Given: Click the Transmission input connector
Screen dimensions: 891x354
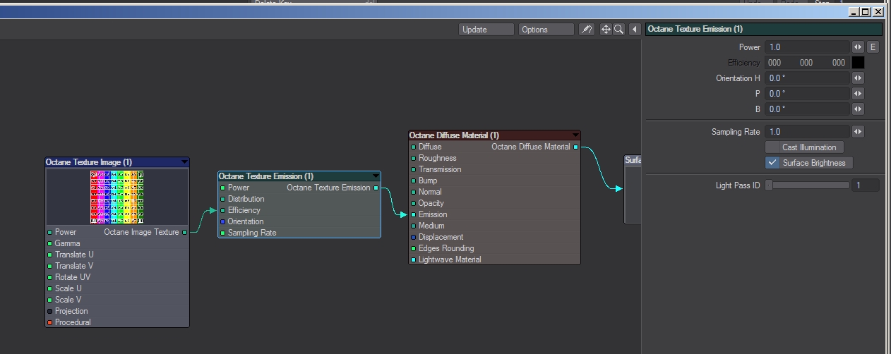Looking at the screenshot, I should click(414, 169).
